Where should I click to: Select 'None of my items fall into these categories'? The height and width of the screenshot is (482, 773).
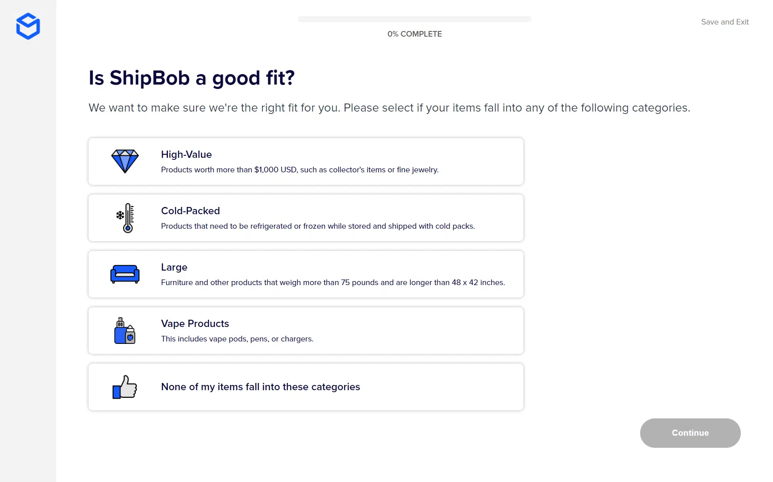click(260, 387)
